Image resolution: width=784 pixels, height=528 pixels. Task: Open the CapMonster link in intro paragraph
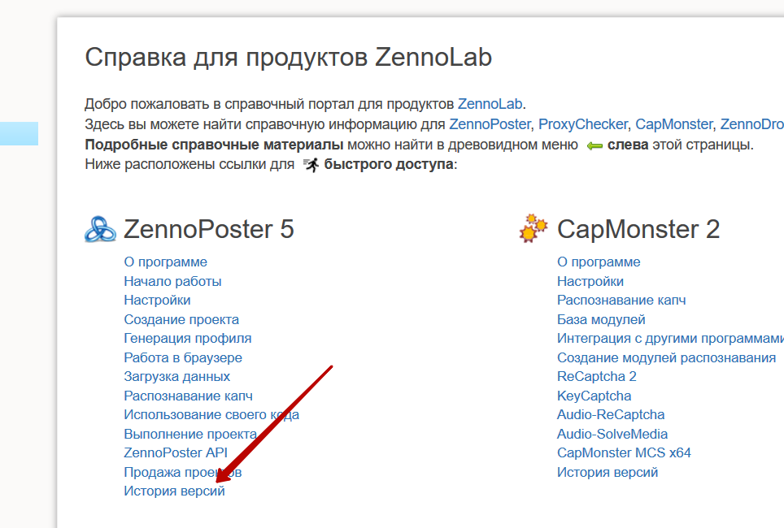click(x=673, y=124)
